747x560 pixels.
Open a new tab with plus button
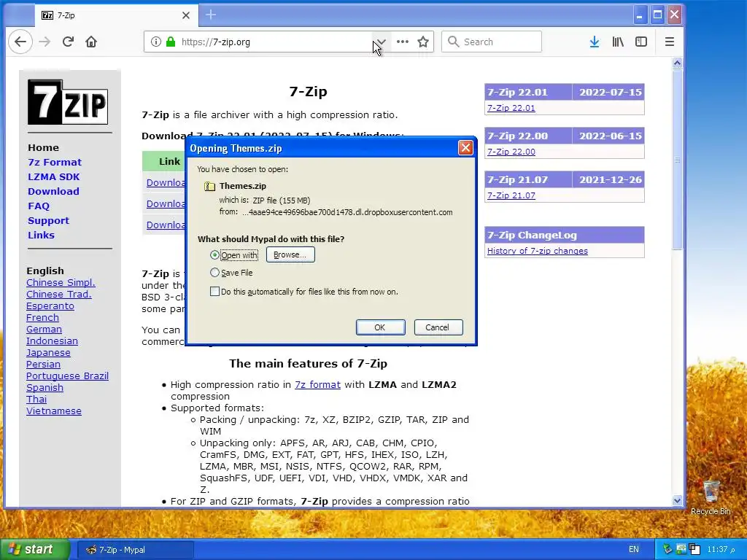(x=211, y=15)
